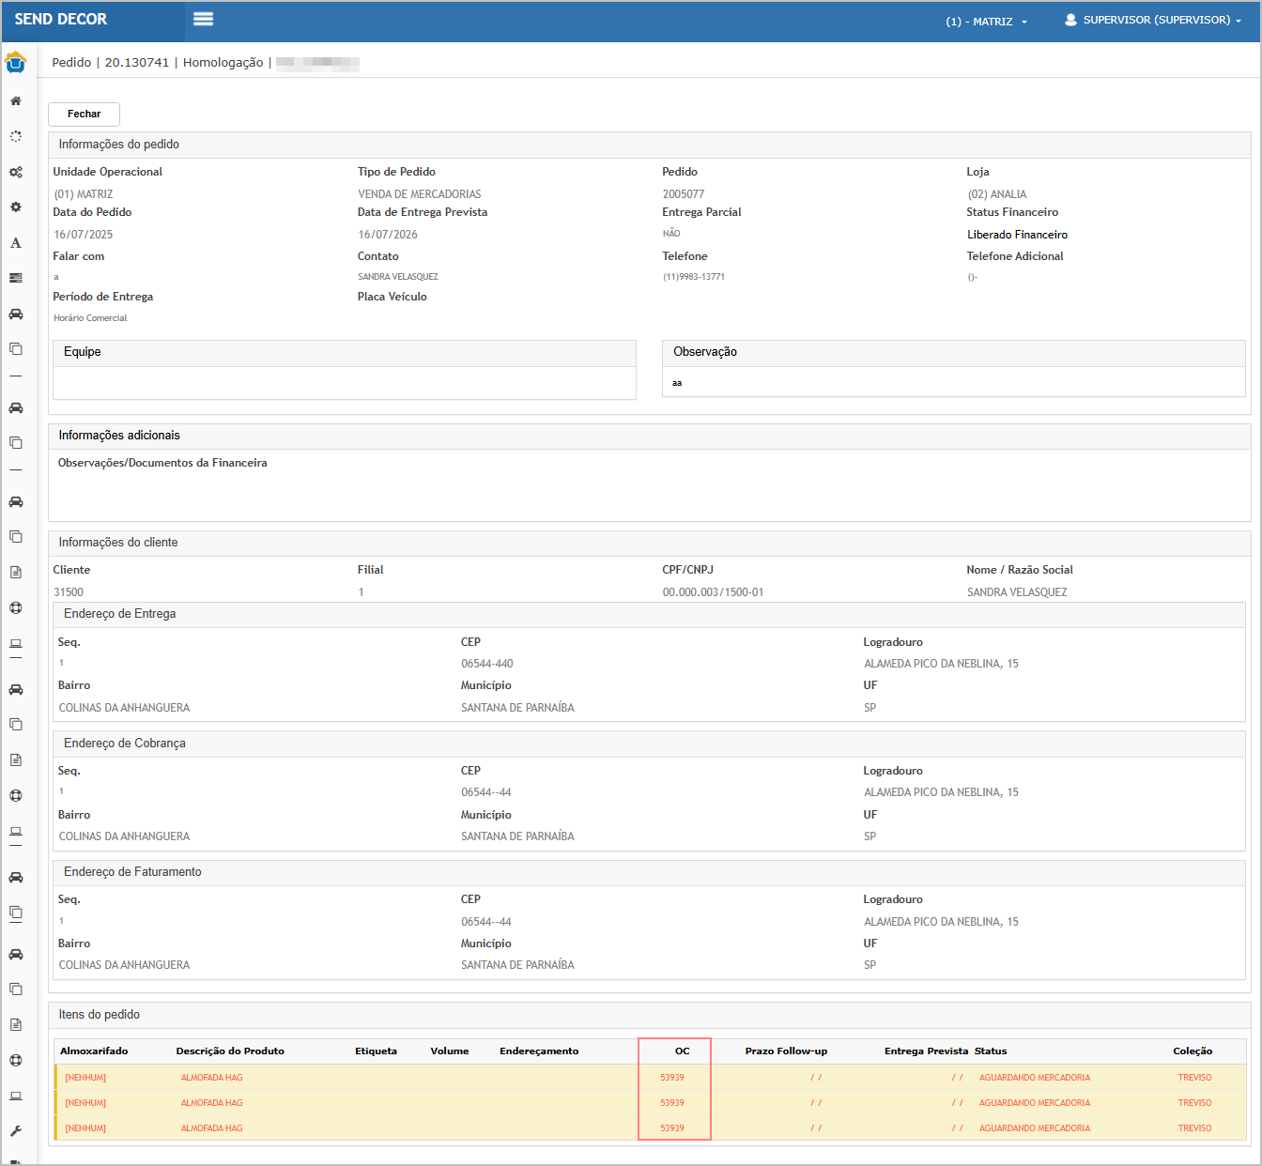The image size is (1262, 1166).
Task: Sort by the OC column header
Action: coord(682,1051)
